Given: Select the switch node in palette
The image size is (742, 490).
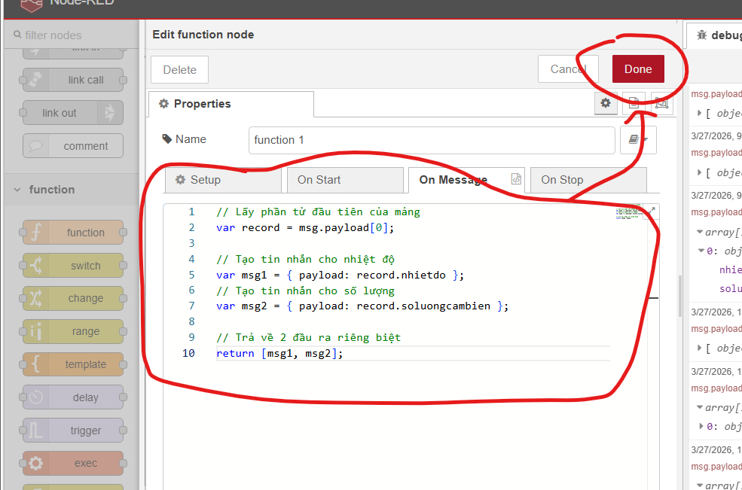Looking at the screenshot, I should 72,266.
